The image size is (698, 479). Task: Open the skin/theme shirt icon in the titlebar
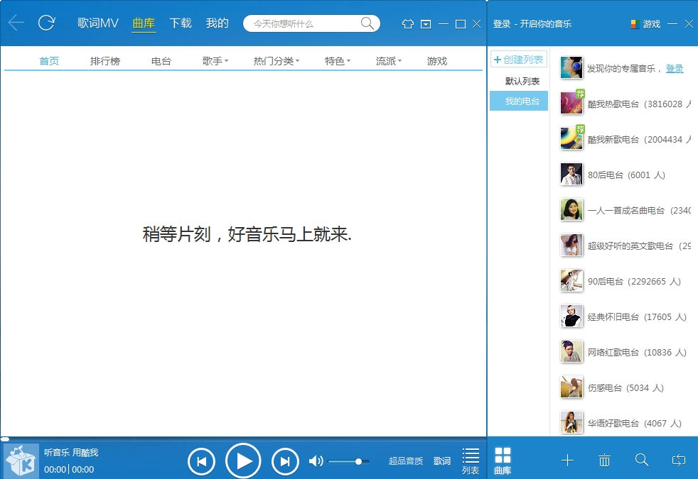pos(407,23)
